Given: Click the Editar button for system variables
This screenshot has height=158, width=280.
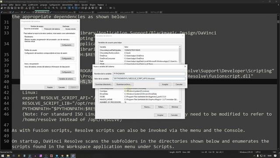Looking at the screenshot, I should [161, 107].
